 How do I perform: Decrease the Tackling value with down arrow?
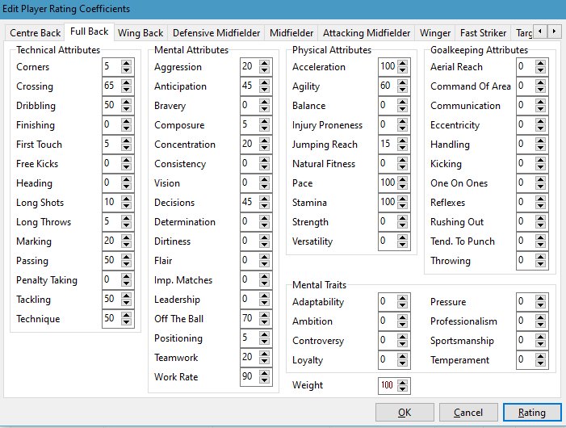pos(126,303)
